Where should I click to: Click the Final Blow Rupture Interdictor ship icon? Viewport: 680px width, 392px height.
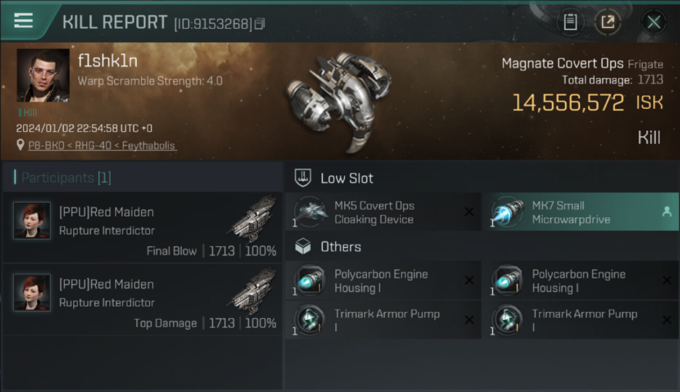[253, 215]
